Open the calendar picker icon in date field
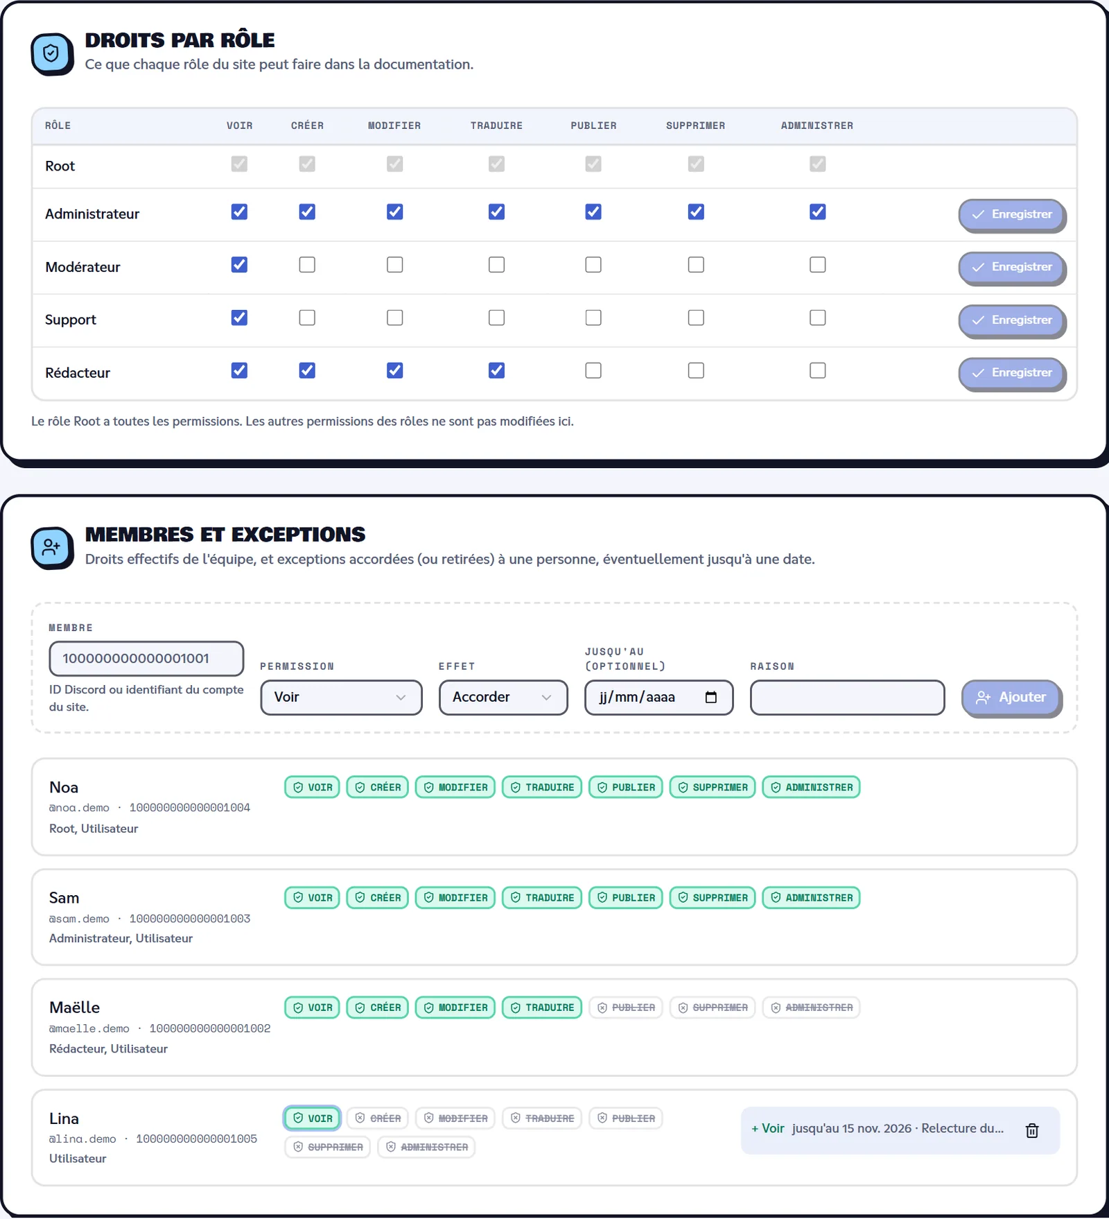Screen dimensions: 1109x1219 coord(710,697)
